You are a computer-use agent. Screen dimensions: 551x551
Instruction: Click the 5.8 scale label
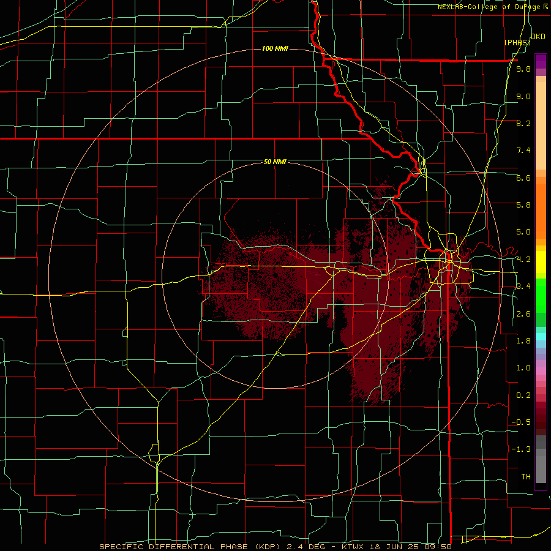pos(523,205)
